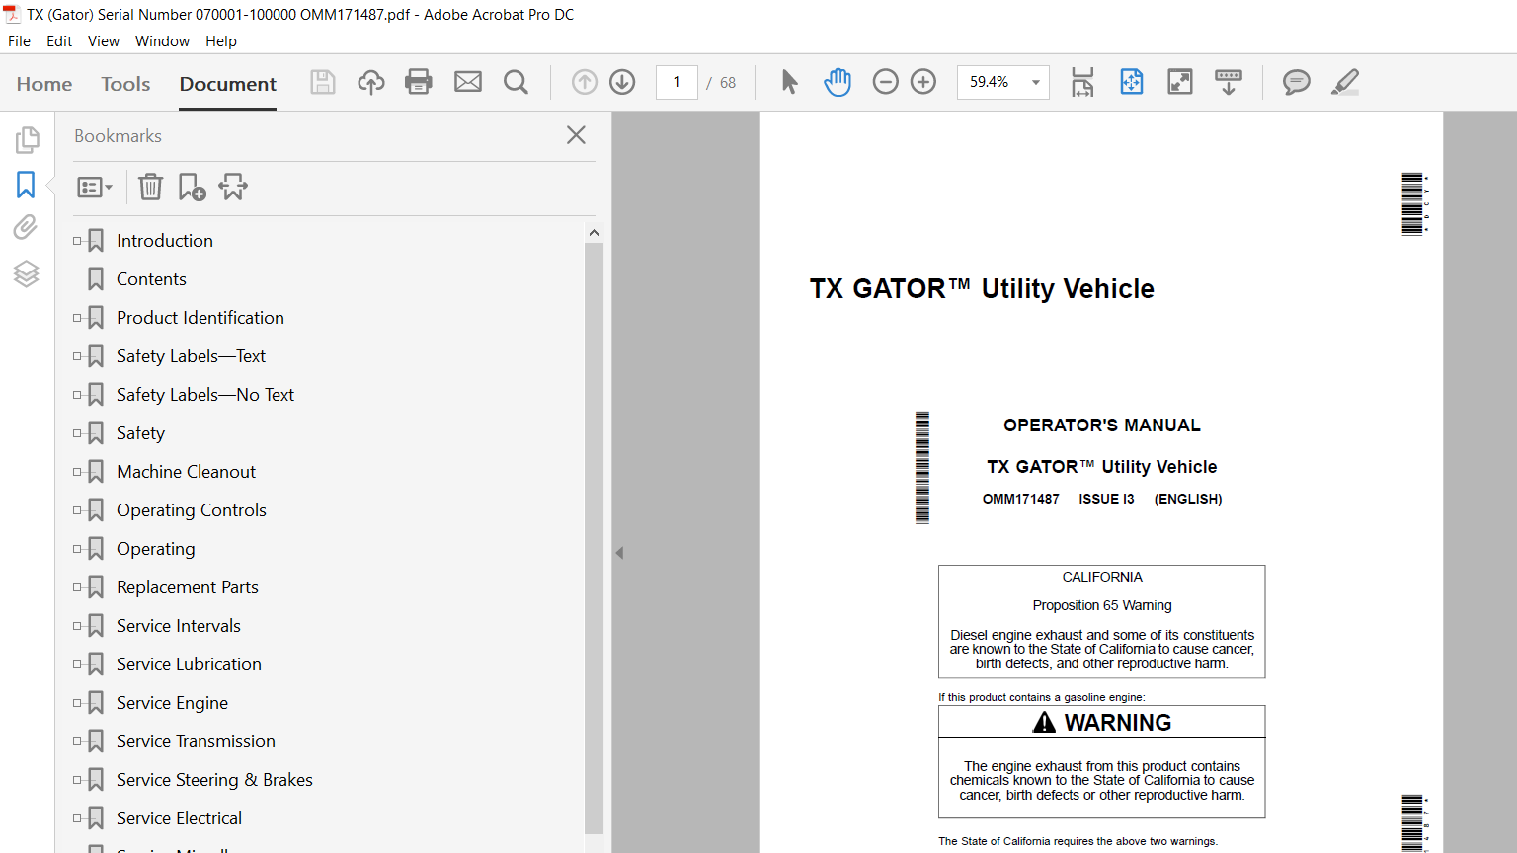Switch to the Home tab

point(44,84)
